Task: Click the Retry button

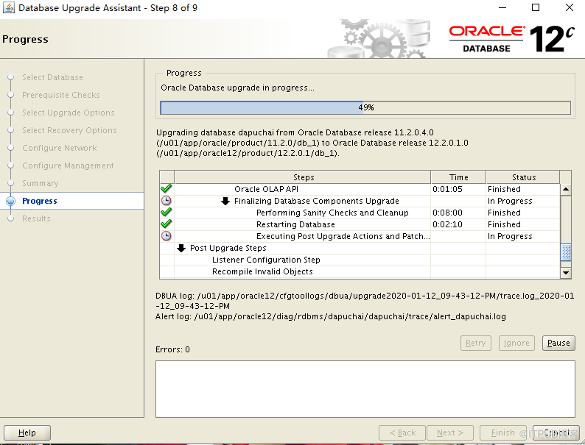Action: pyautogui.click(x=476, y=343)
